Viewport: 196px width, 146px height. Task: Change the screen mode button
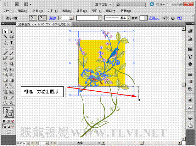tap(9, 132)
